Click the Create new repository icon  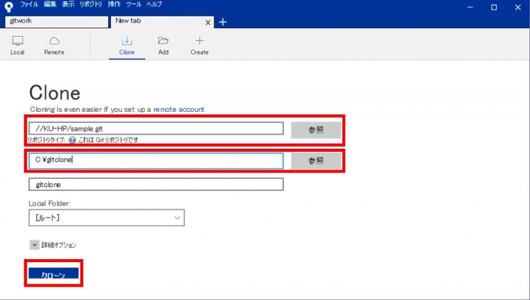[199, 44]
